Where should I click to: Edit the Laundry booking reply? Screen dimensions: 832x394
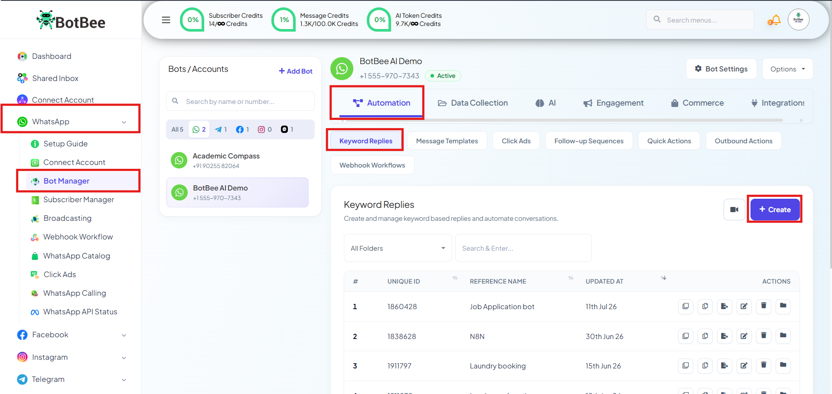click(x=744, y=365)
